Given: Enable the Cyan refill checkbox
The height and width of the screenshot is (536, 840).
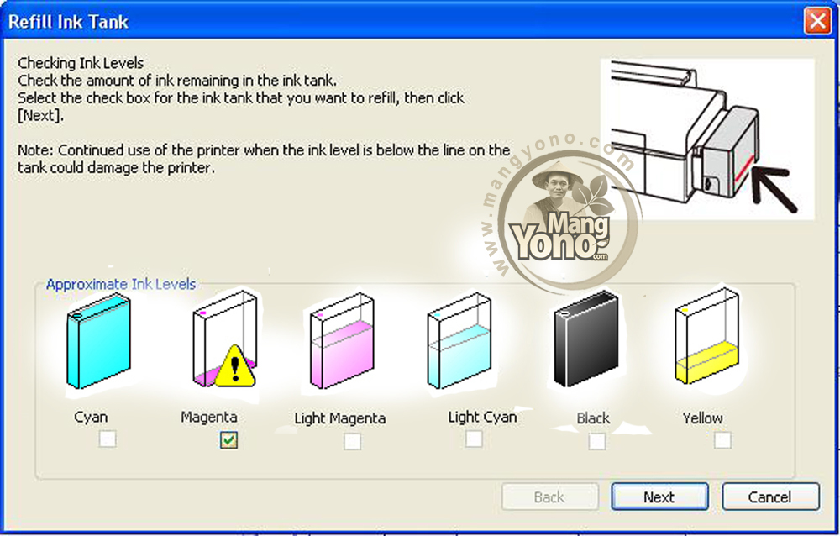Looking at the screenshot, I should click(x=108, y=439).
